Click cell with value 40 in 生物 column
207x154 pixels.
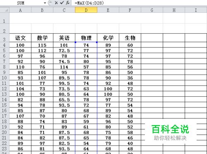pyautogui.click(x=130, y=143)
